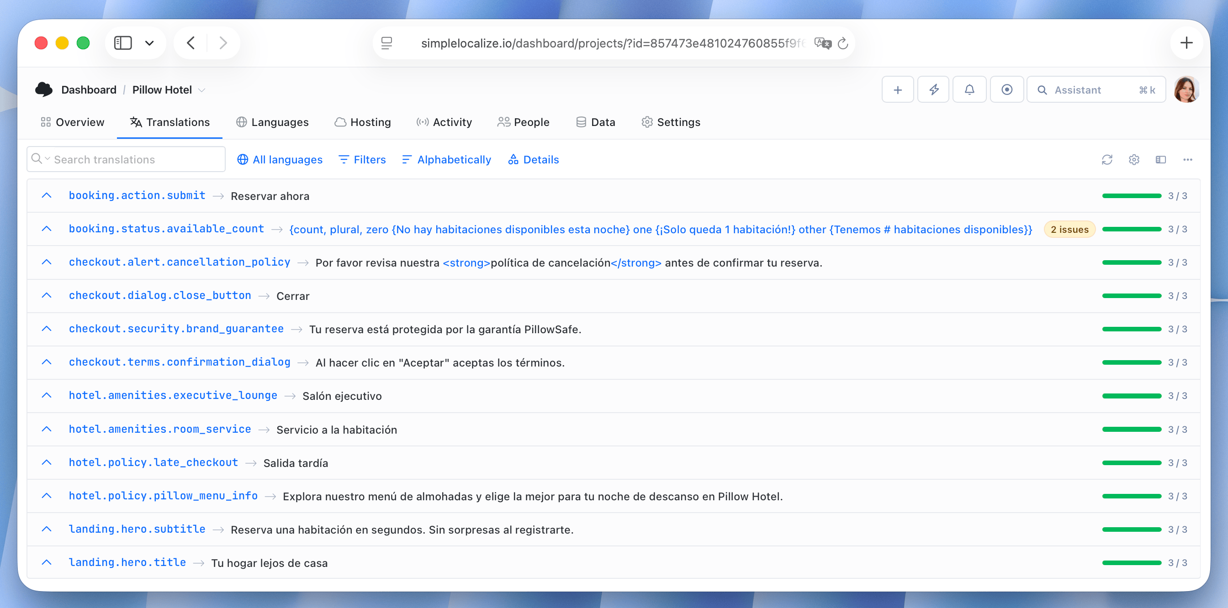Open the Filters menu
The height and width of the screenshot is (608, 1228).
[362, 159]
